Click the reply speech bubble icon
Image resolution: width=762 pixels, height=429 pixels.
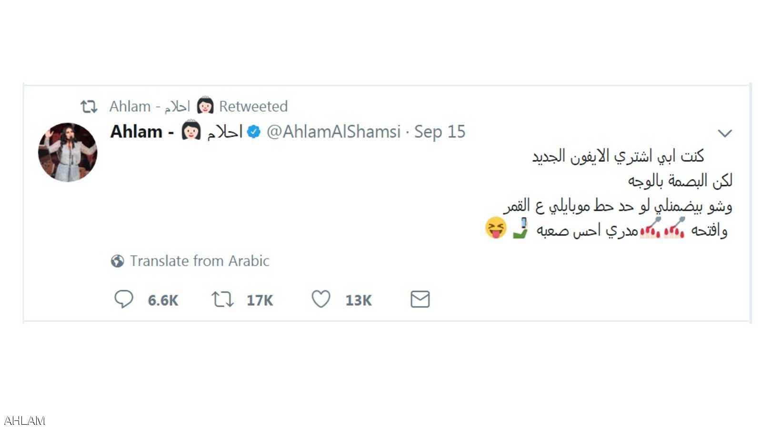coord(124,299)
